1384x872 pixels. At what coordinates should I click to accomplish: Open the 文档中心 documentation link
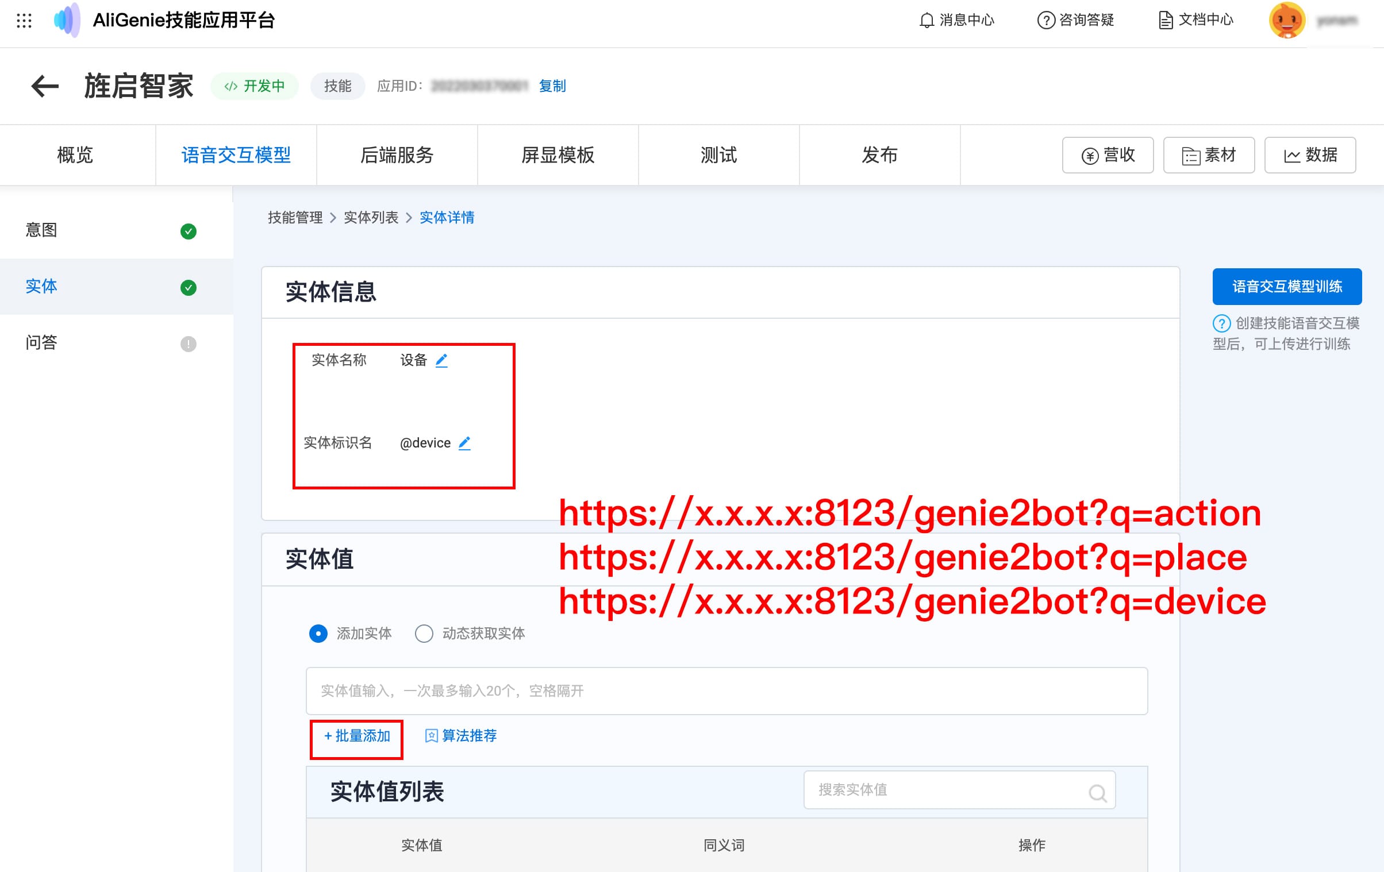point(1196,20)
